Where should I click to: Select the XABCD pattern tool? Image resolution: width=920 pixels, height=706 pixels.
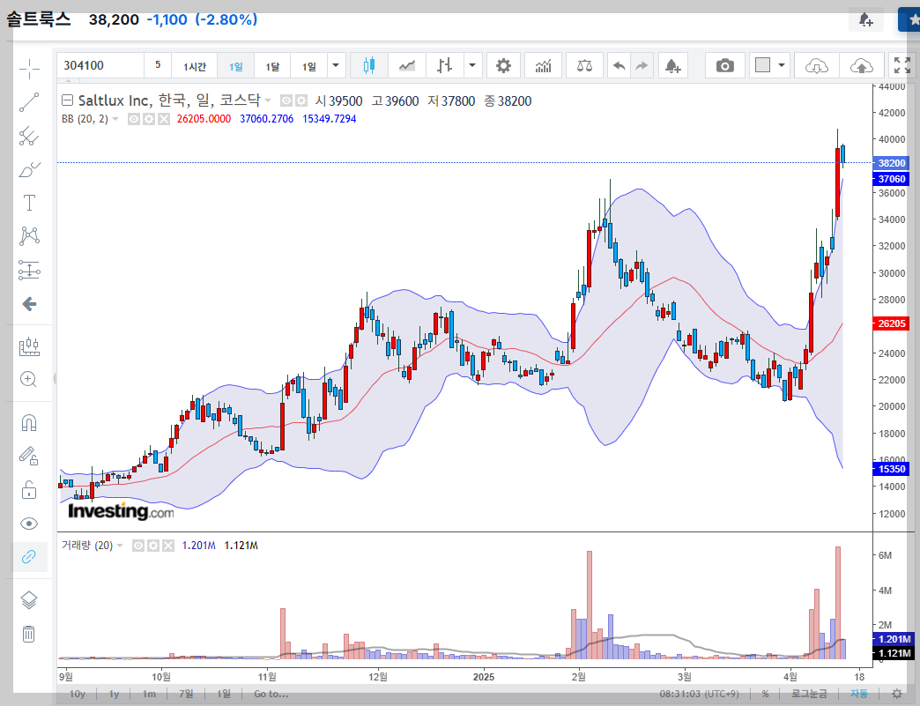coord(29,236)
